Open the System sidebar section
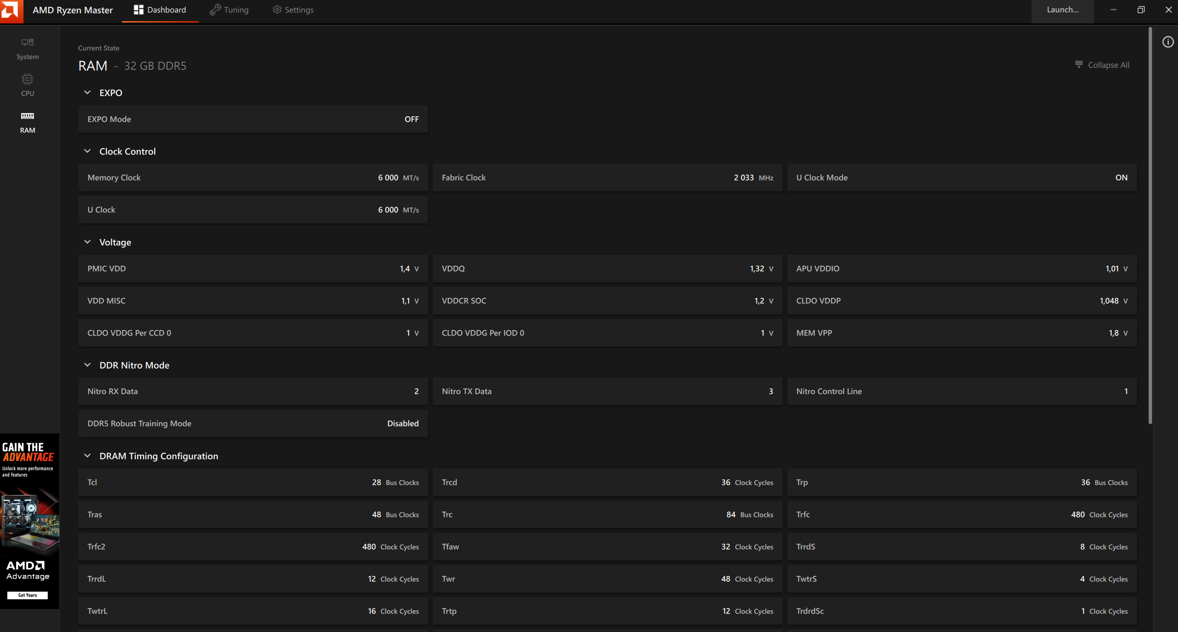 tap(28, 49)
